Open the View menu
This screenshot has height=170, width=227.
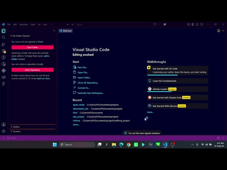click(x=33, y=24)
